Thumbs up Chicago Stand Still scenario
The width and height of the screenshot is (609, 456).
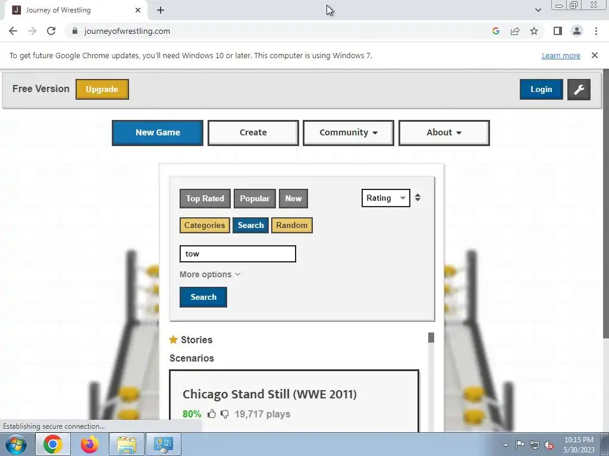coord(212,414)
